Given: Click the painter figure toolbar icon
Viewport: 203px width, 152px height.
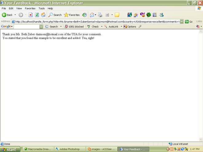Looking at the screenshot, I should pyautogui.click(x=136, y=15).
